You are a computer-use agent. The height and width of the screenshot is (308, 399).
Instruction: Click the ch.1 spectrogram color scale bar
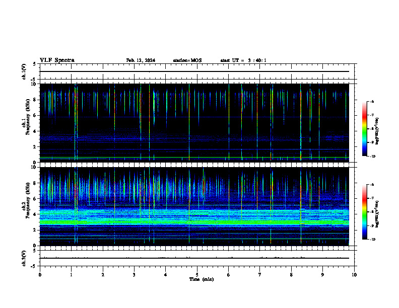click(x=364, y=129)
